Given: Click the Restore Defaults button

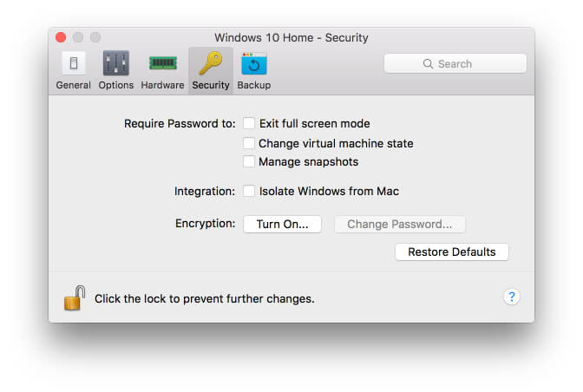Looking at the screenshot, I should 451,252.
